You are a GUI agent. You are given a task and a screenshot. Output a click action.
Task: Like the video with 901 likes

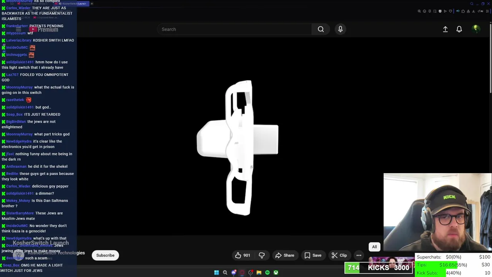243,255
